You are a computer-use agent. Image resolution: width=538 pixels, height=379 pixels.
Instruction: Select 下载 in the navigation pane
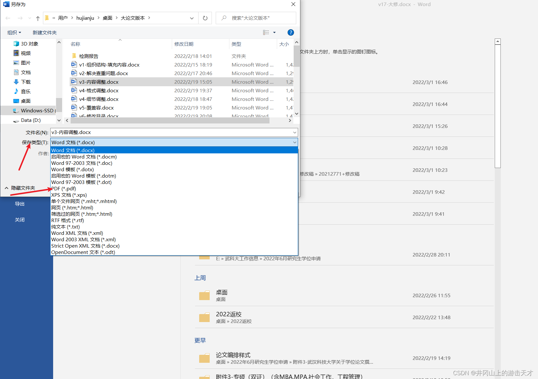(22, 82)
